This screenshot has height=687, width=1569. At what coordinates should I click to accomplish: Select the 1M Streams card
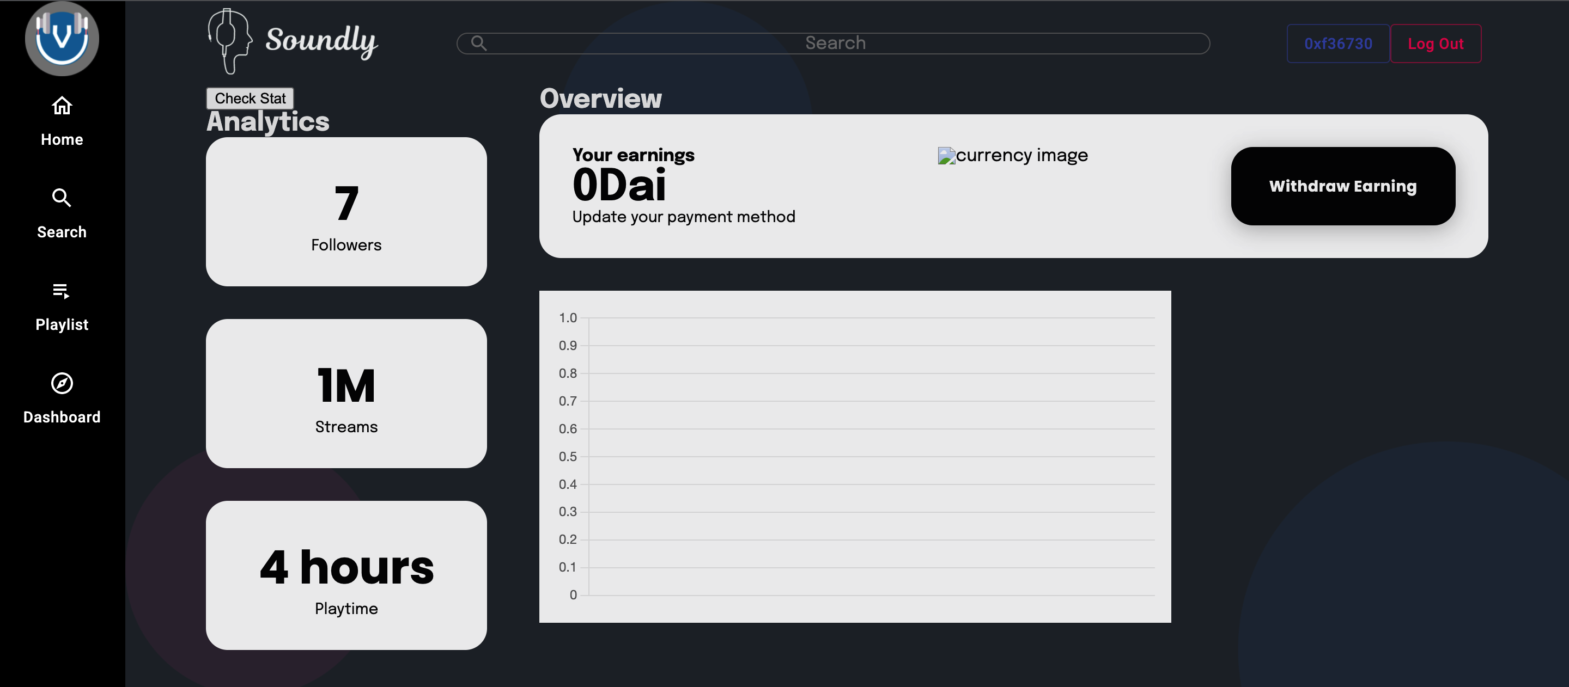pos(346,394)
